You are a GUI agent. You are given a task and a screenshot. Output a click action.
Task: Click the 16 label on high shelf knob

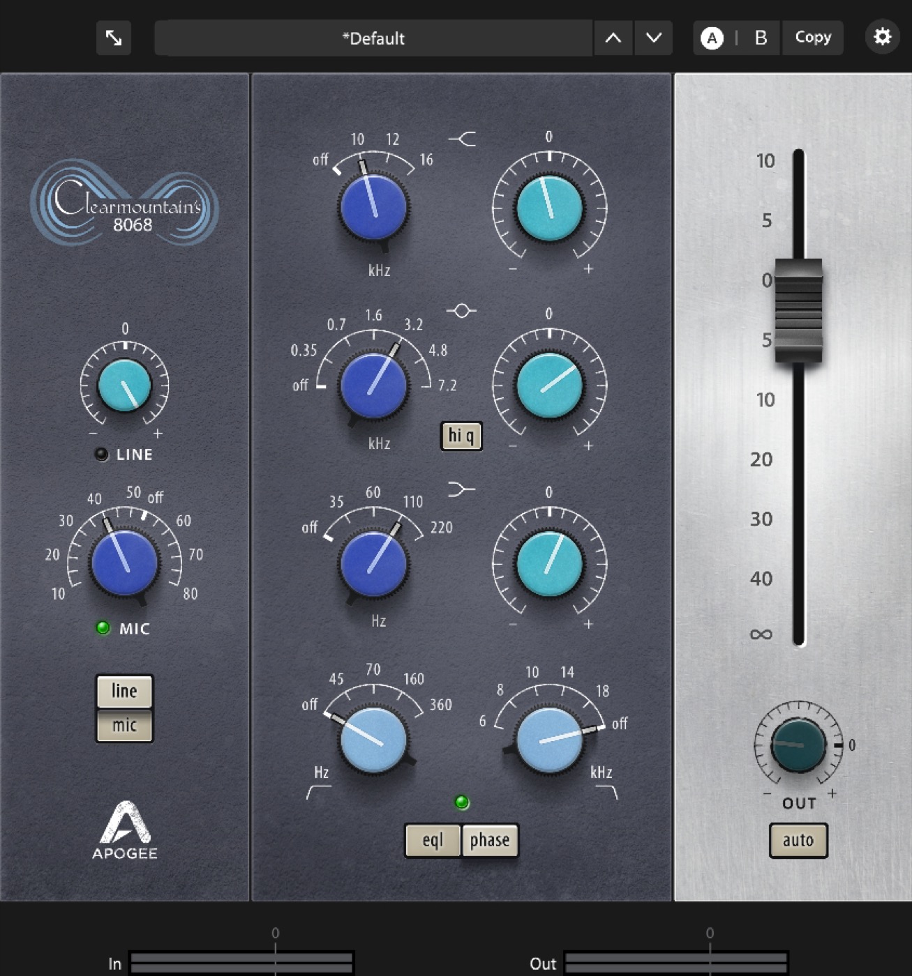click(426, 160)
